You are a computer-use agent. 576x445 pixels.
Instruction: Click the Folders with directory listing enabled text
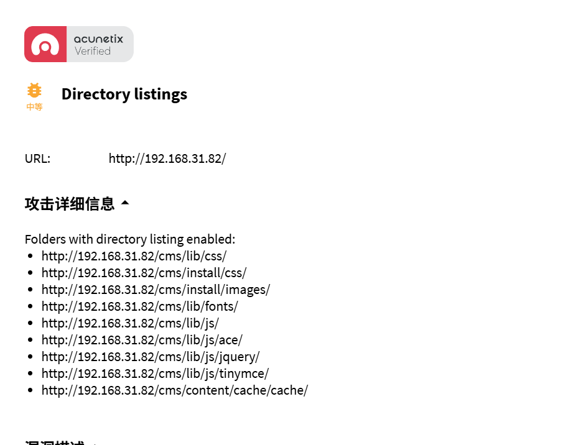click(130, 239)
